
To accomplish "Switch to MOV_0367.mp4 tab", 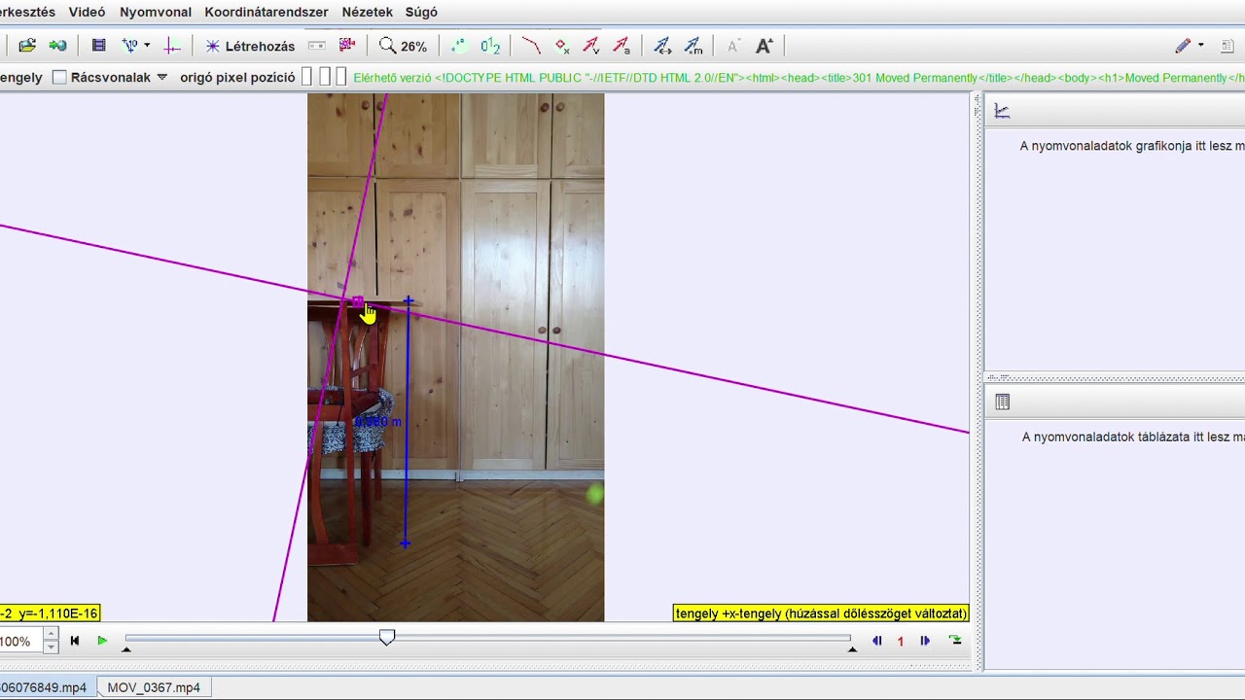I will click(x=154, y=687).
